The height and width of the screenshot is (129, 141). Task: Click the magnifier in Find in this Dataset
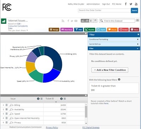tap(101, 21)
